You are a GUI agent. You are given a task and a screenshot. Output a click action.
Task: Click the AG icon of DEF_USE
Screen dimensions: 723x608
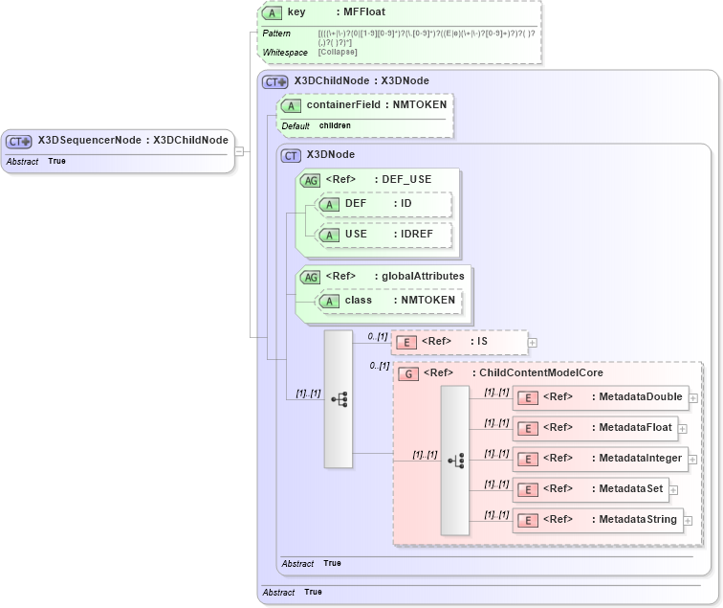coord(310,181)
